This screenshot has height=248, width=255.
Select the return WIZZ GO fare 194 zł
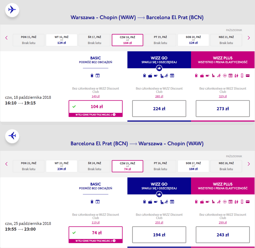pos(159,234)
